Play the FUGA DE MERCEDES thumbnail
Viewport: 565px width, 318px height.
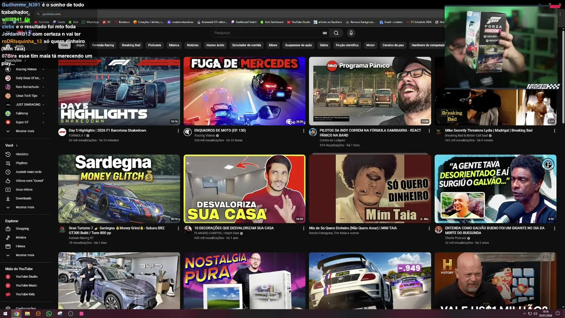(x=245, y=91)
